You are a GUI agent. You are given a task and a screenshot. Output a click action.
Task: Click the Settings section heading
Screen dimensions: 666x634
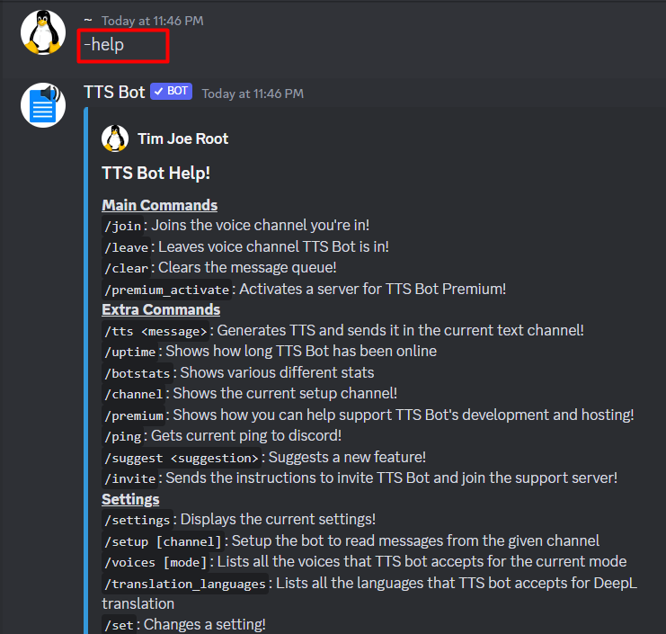pos(130,499)
